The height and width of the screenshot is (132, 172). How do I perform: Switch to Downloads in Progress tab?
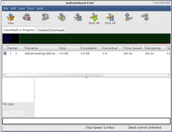click(19, 30)
